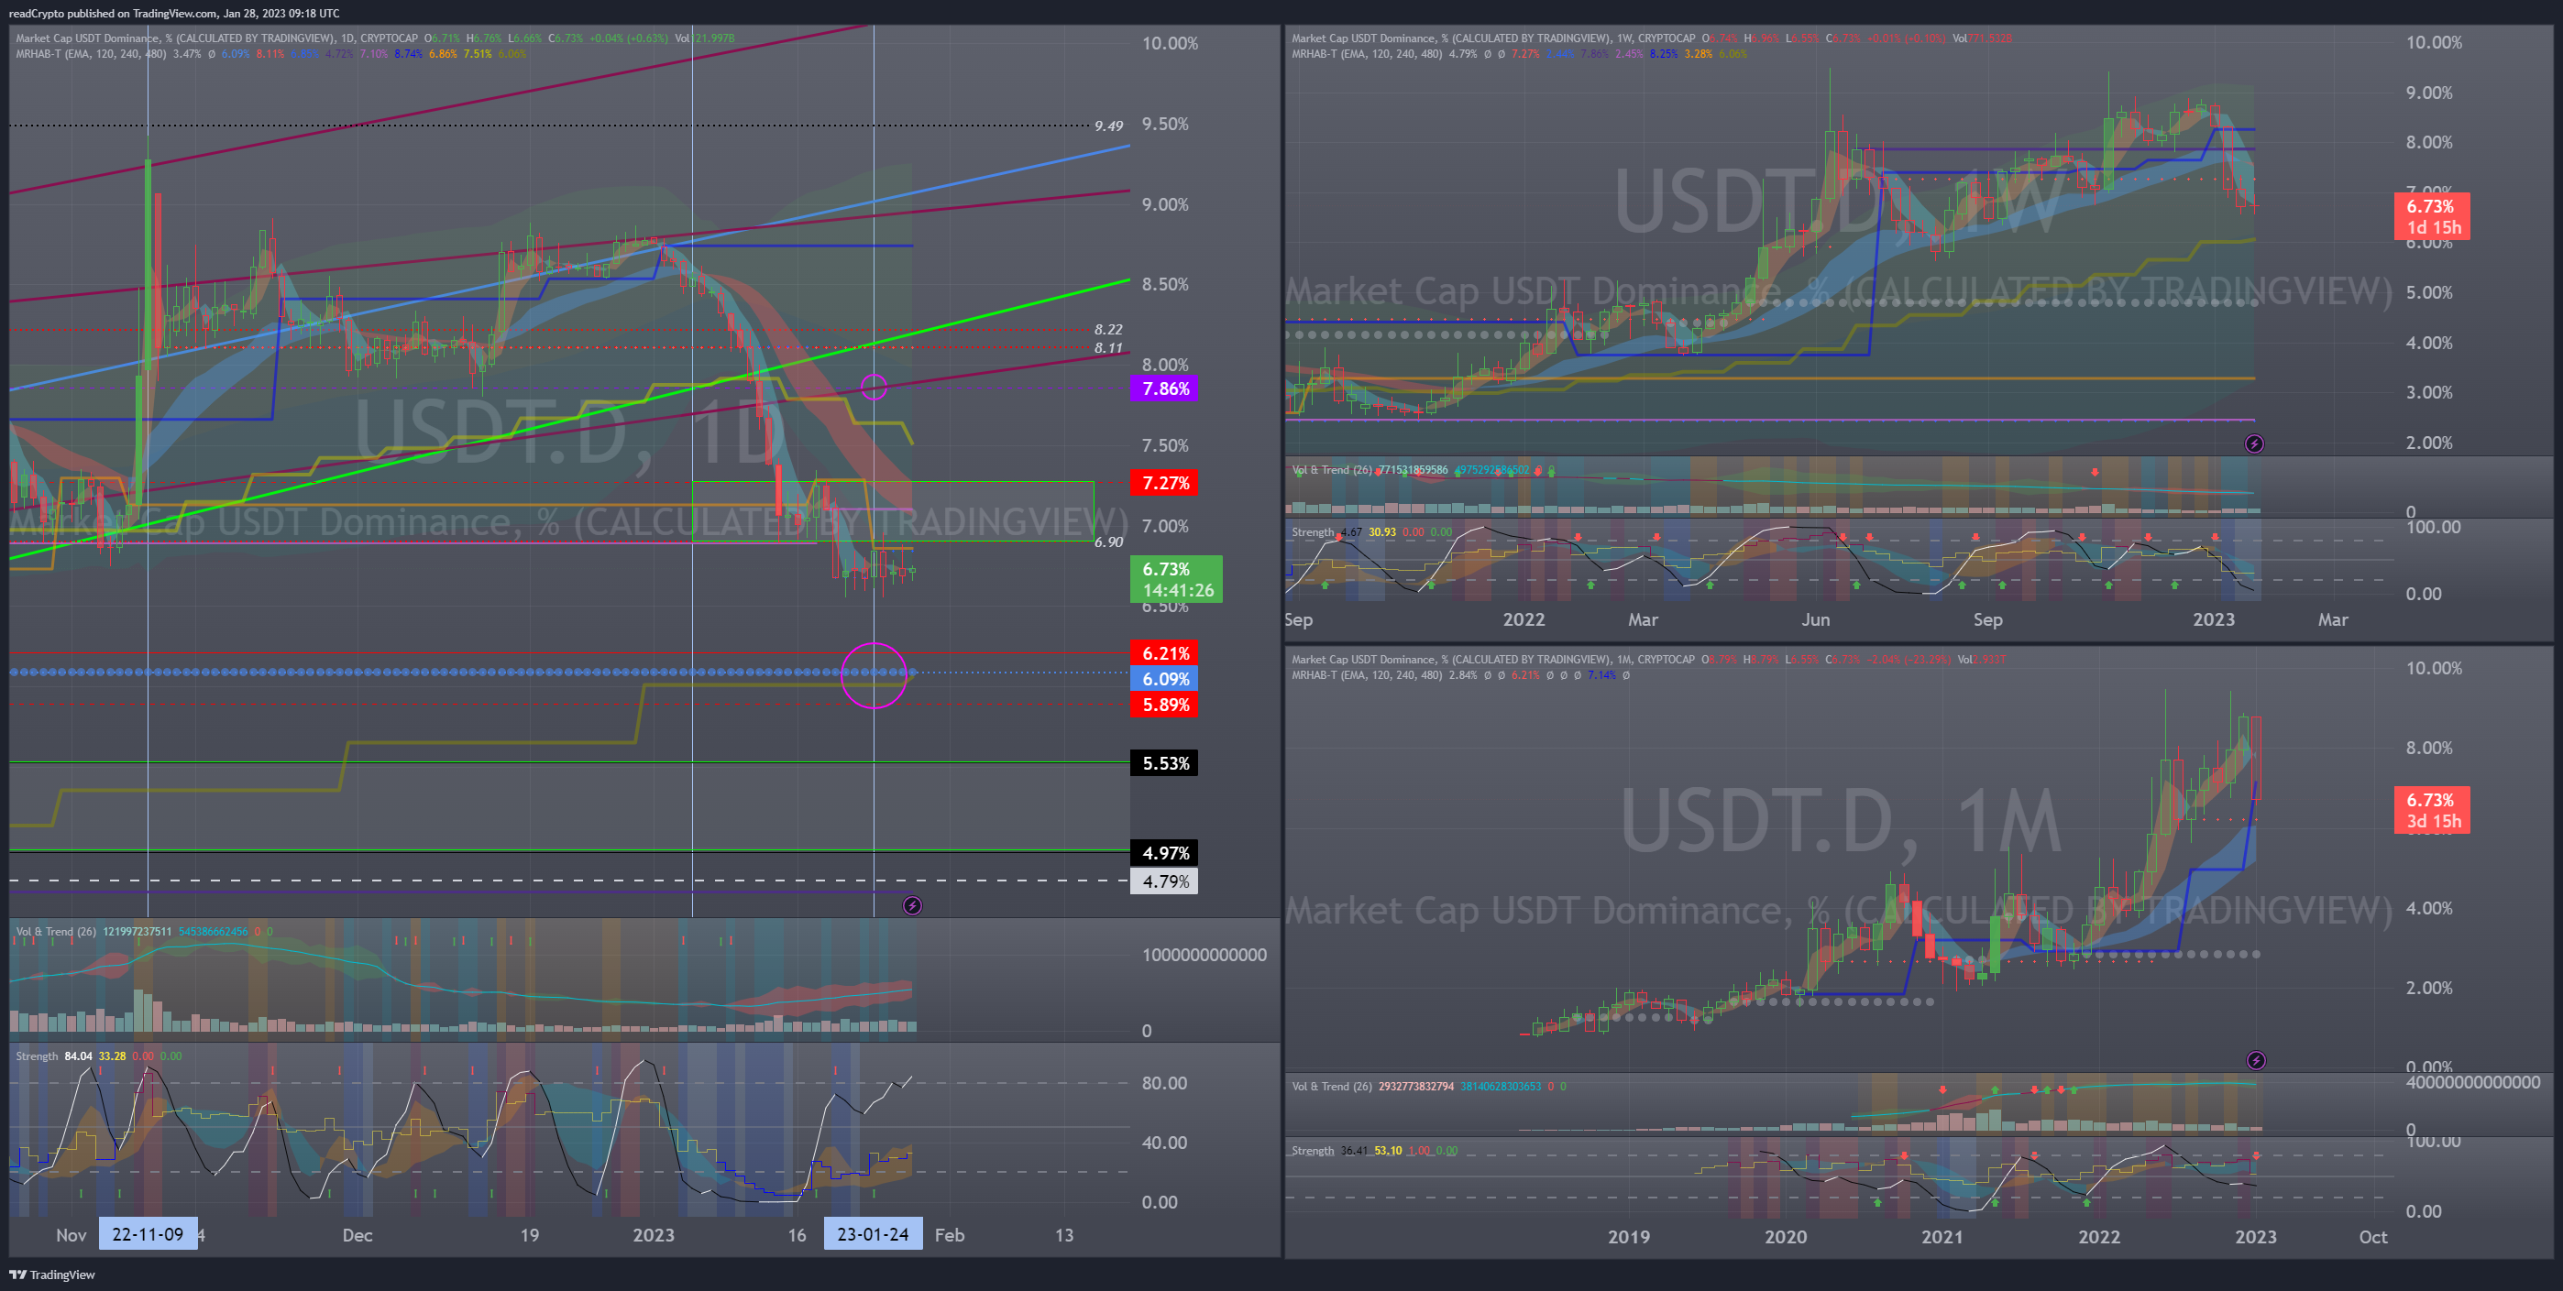Click the green 6.73% current price label

coord(1176,579)
